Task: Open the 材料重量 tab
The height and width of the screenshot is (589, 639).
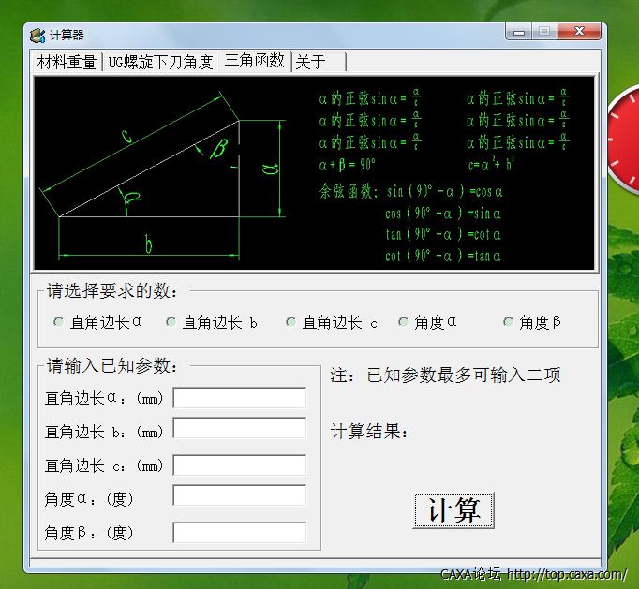Action: (67, 63)
